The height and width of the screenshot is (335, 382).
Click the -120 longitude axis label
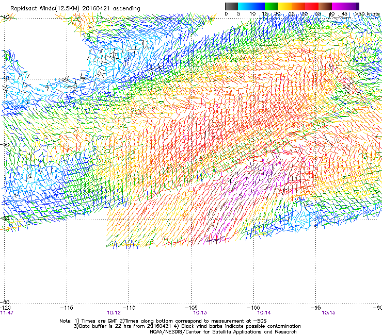click(x=5, y=308)
